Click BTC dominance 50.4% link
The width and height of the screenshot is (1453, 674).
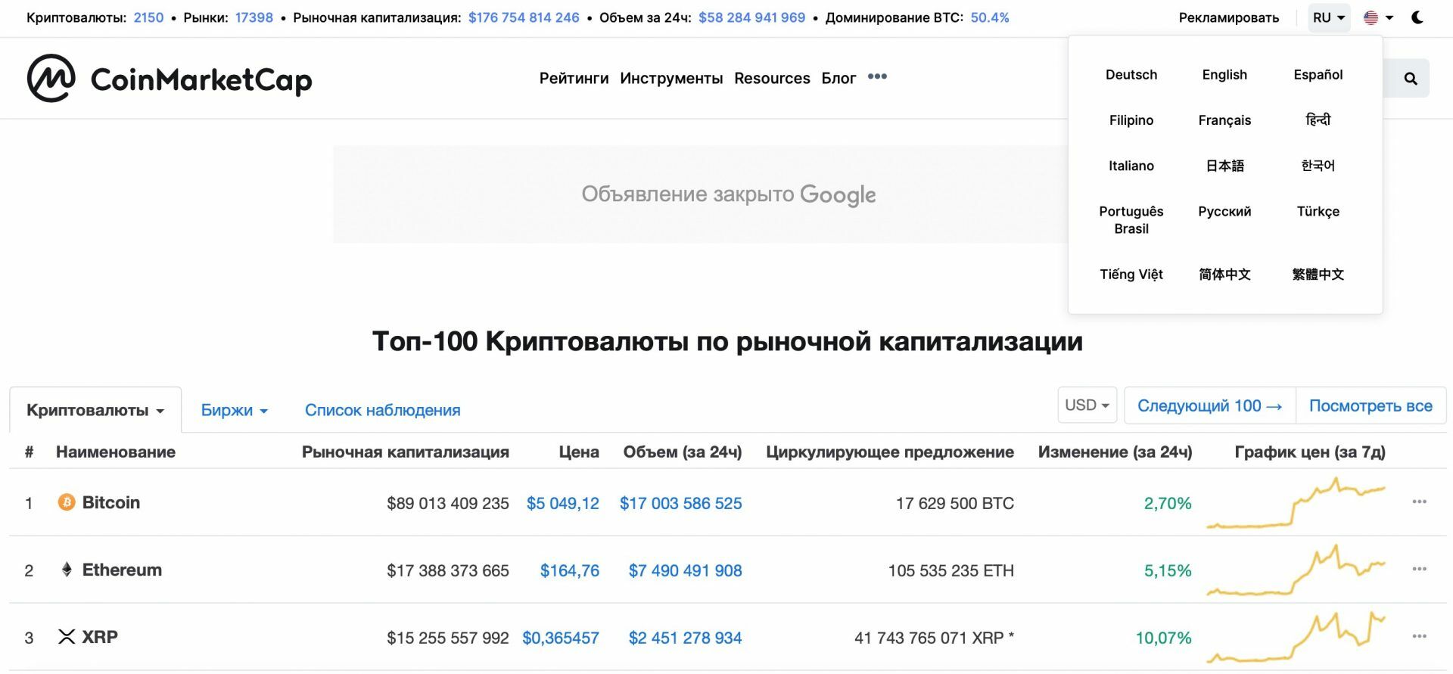[990, 17]
